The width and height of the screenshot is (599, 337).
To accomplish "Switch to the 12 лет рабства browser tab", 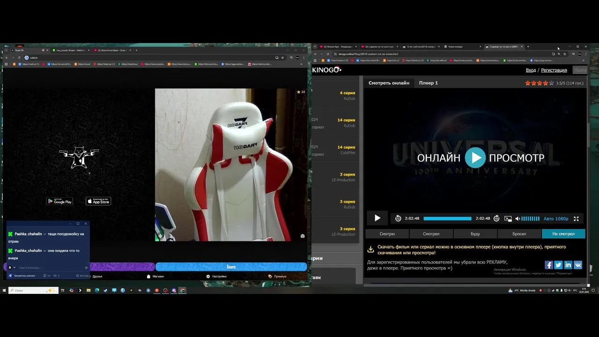I will point(421,47).
